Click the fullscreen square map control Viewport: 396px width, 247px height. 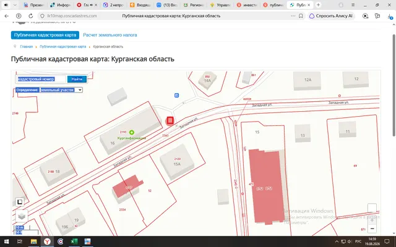click(20, 202)
